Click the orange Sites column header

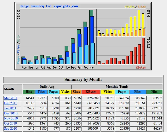pyautogui.click(x=76, y=92)
